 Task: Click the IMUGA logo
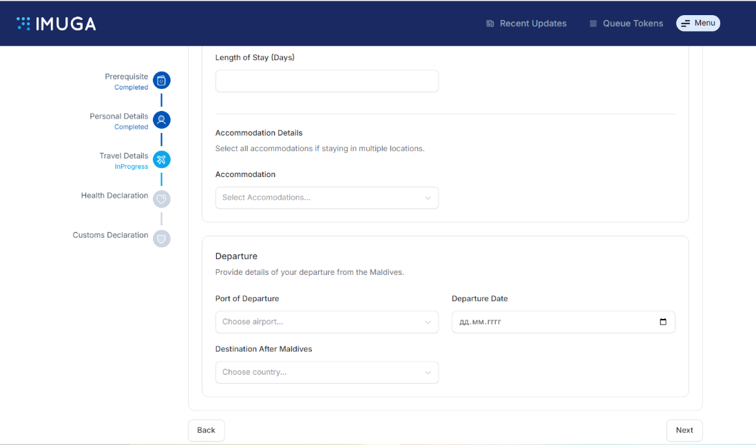pyautogui.click(x=56, y=23)
